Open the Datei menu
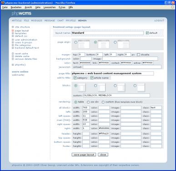Image resolution: width=176 pixels, height=171 pixels. [5, 7]
